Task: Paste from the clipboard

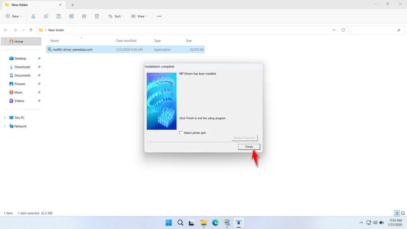Action: (59, 16)
